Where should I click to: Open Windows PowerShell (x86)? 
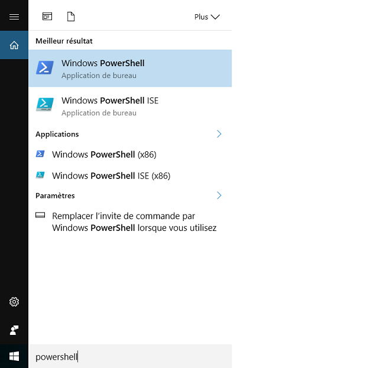[130, 155]
